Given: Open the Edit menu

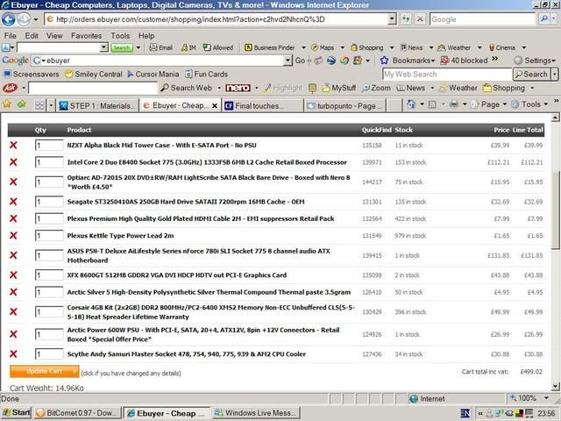Looking at the screenshot, I should (x=32, y=36).
